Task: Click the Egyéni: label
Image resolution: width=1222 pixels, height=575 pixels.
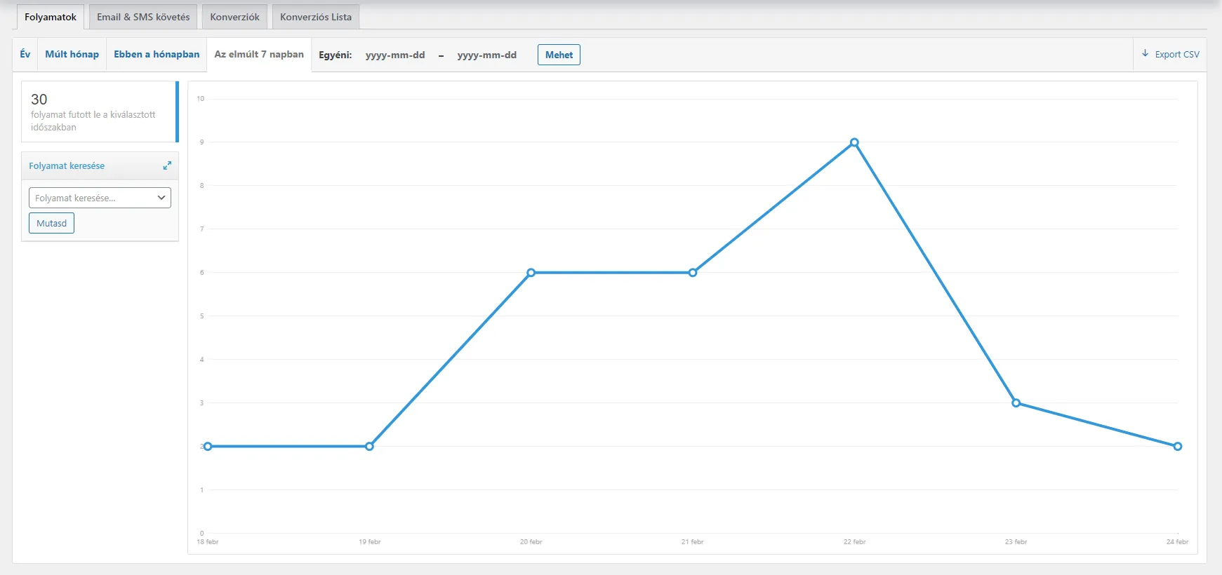Action: pos(336,55)
